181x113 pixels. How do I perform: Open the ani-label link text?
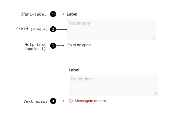coord(35,14)
